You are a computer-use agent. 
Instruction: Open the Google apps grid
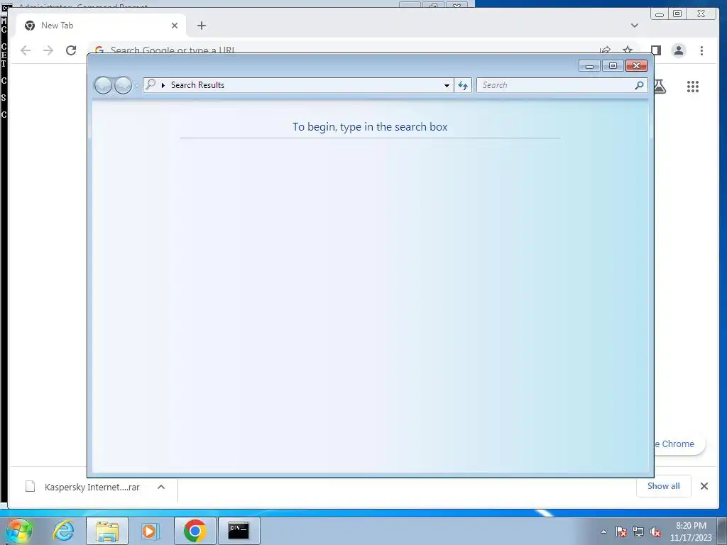tap(693, 87)
